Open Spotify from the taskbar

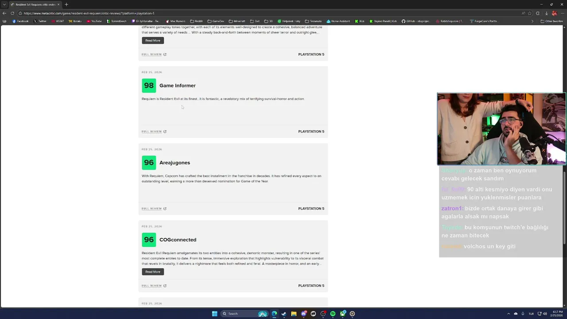coord(333,314)
